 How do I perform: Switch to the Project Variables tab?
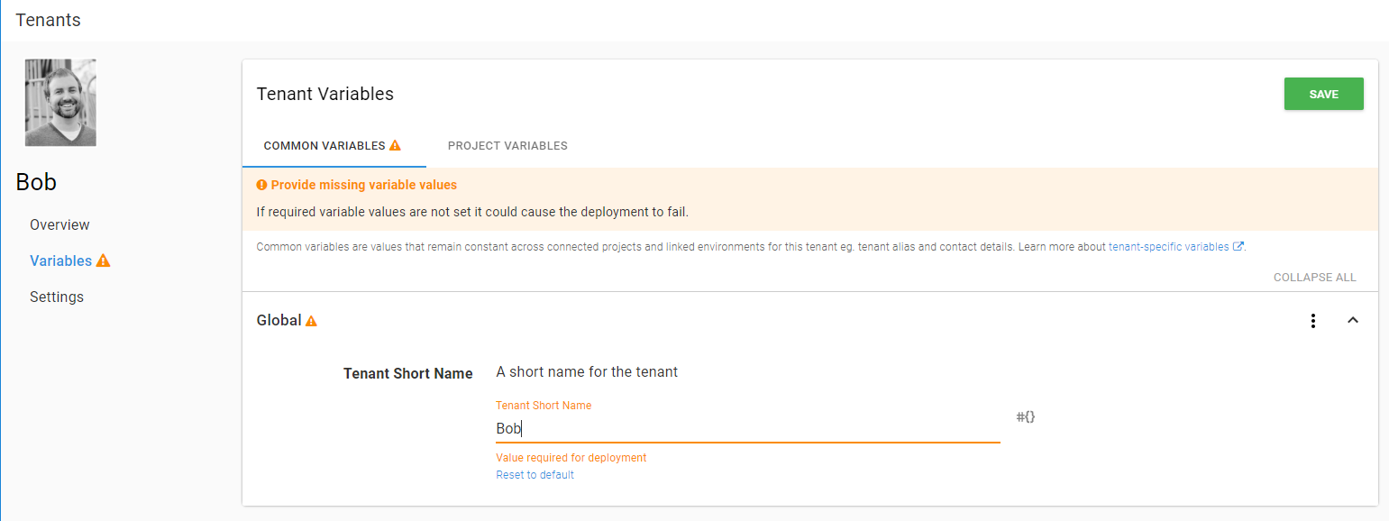(x=507, y=146)
